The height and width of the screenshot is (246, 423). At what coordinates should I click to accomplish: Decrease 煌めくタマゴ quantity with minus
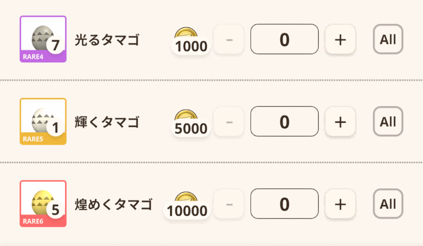pyautogui.click(x=229, y=204)
